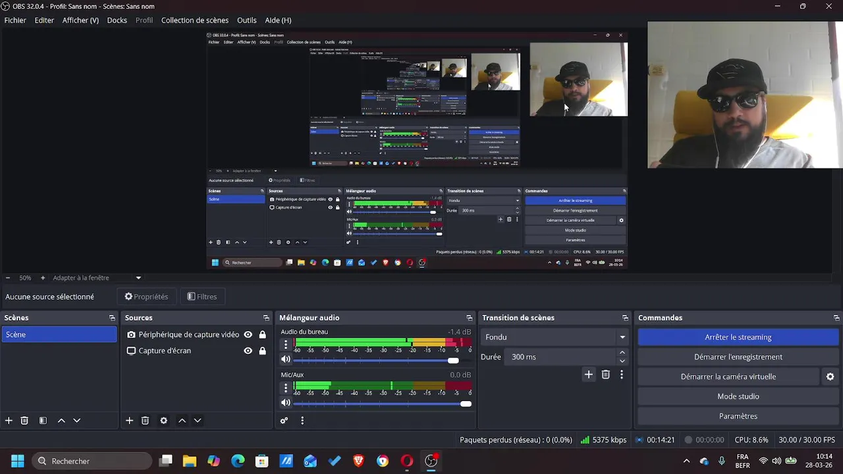Viewport: 843px width, 474px height.
Task: Select the Scène item in the Scènes list
Action: [59, 334]
